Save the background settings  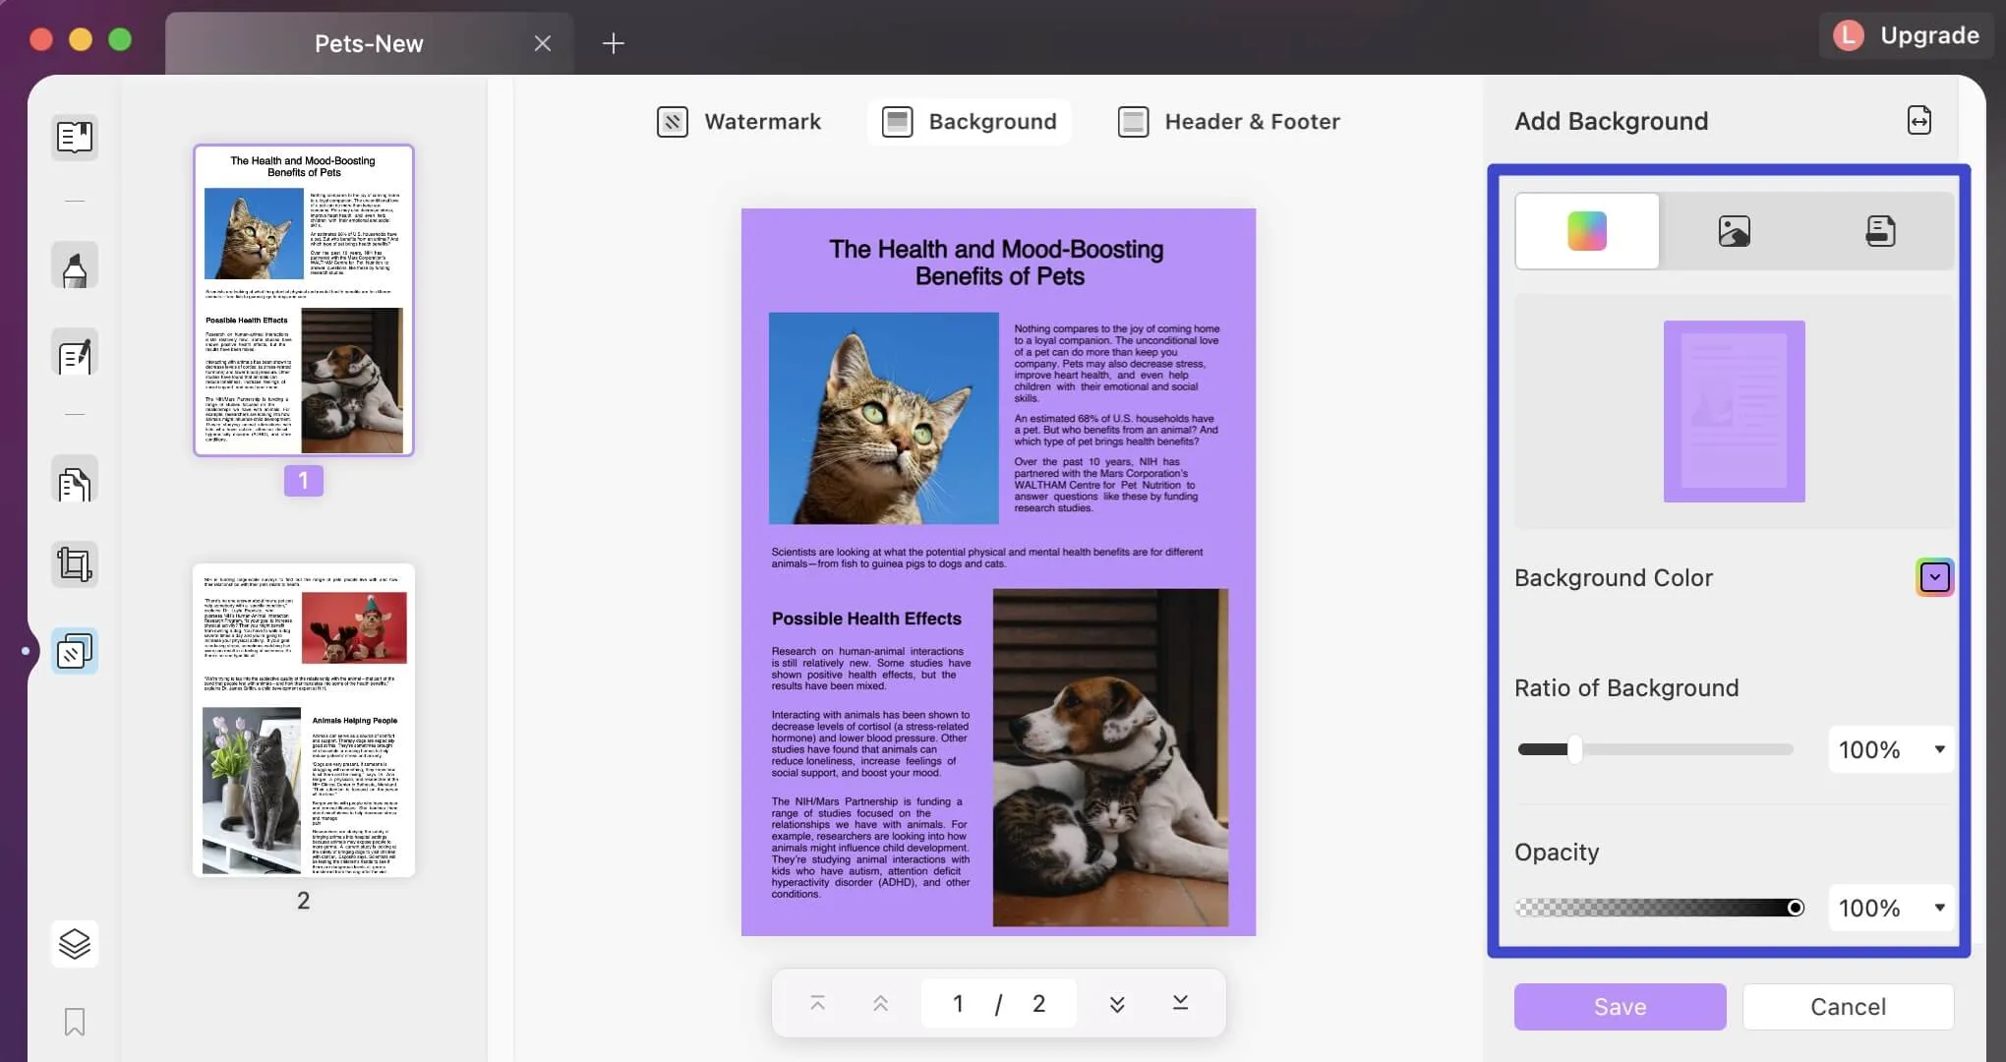[x=1620, y=1006]
